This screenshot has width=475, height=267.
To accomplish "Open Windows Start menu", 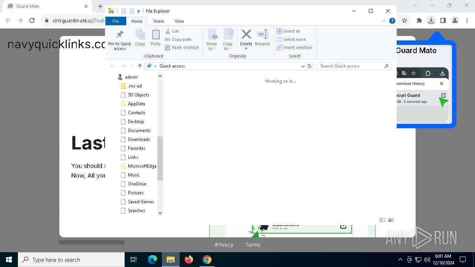I will [9, 260].
